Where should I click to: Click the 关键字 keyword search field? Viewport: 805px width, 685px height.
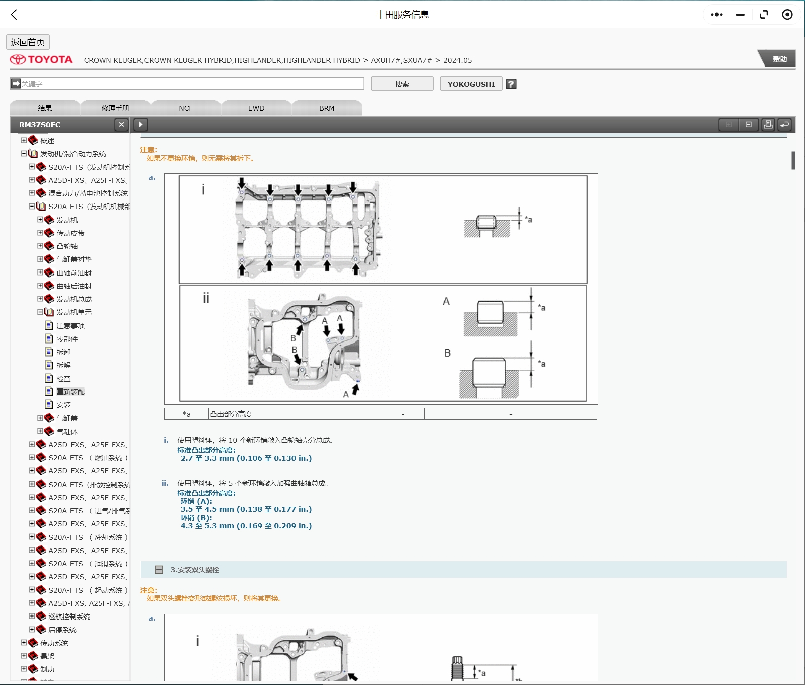191,84
